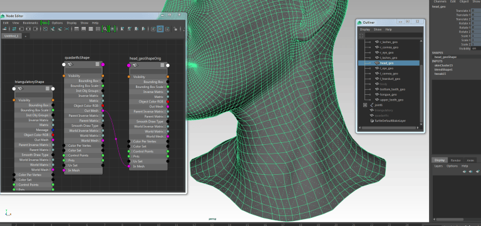Open the Edit menu in Node Editor

click(6, 23)
